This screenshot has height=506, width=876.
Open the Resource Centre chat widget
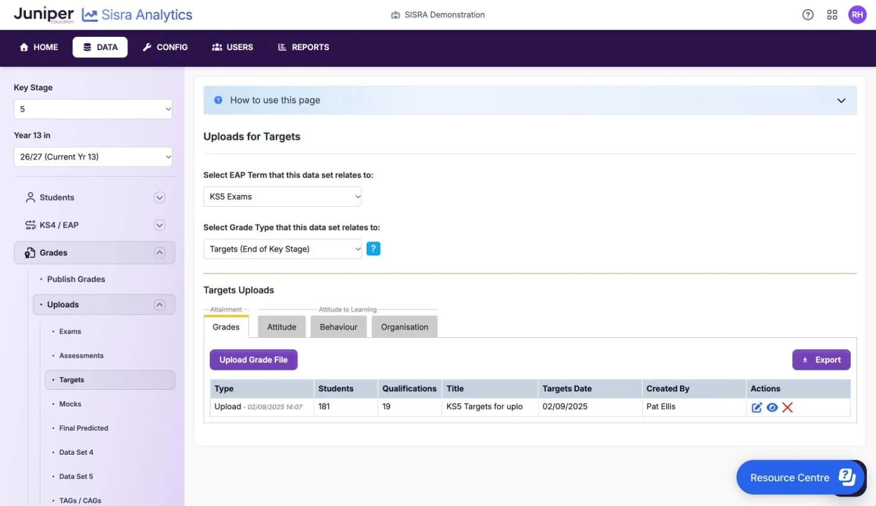(801, 478)
